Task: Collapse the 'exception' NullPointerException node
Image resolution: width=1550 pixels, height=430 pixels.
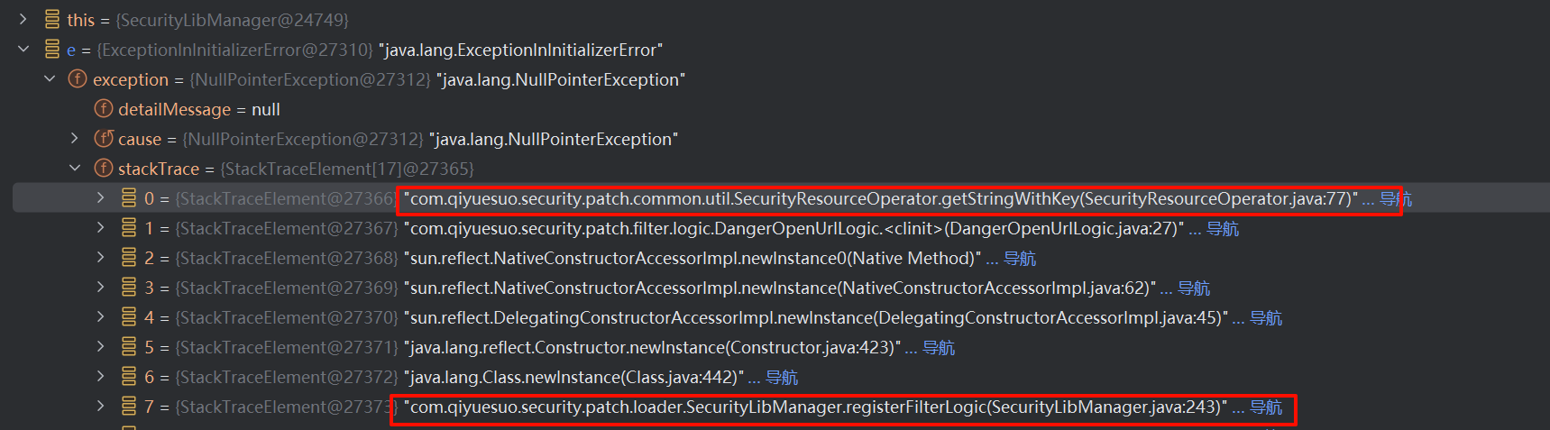Action: coord(50,78)
